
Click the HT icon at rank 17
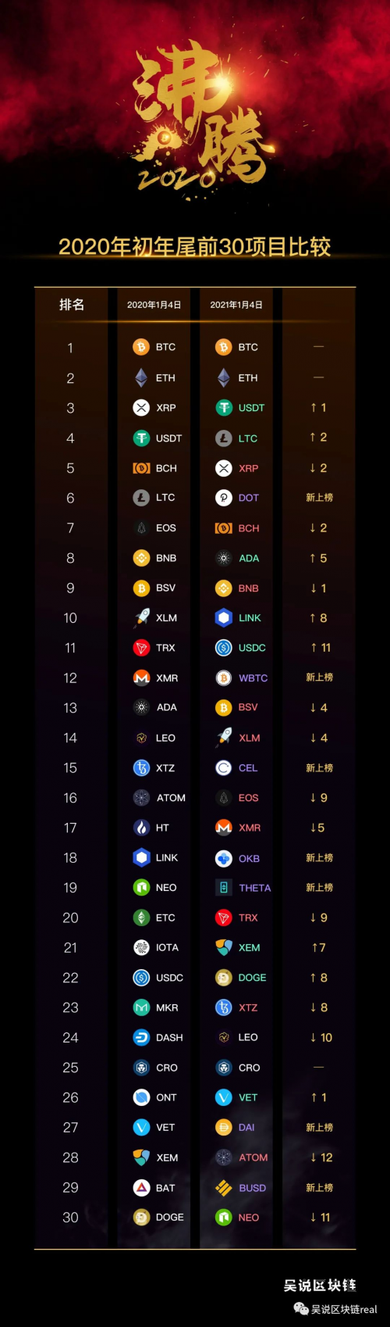(141, 828)
